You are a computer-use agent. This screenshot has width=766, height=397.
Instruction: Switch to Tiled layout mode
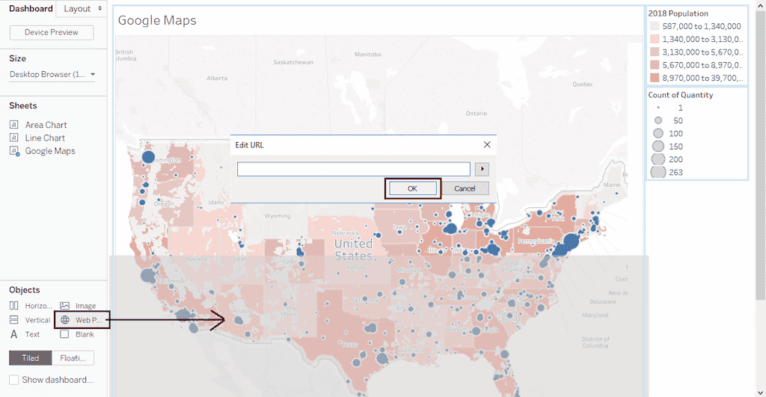(x=31, y=358)
